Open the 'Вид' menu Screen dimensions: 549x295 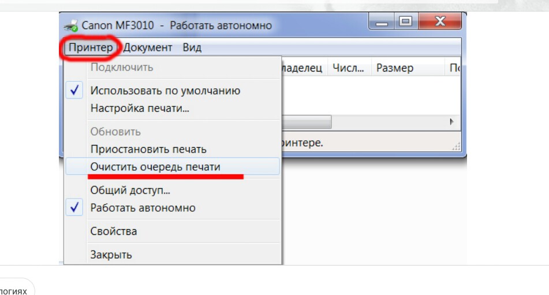click(192, 47)
